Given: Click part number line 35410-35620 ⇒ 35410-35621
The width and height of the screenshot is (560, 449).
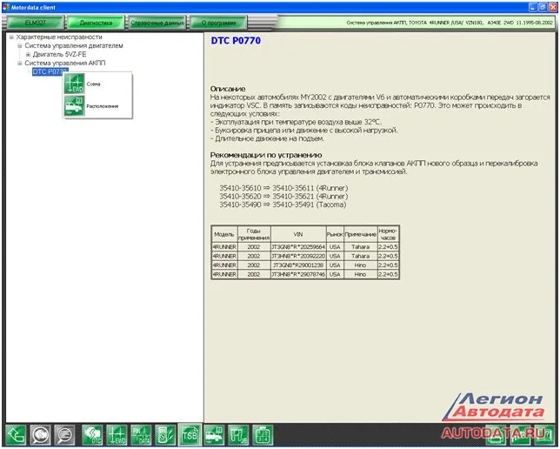Looking at the screenshot, I should [283, 197].
